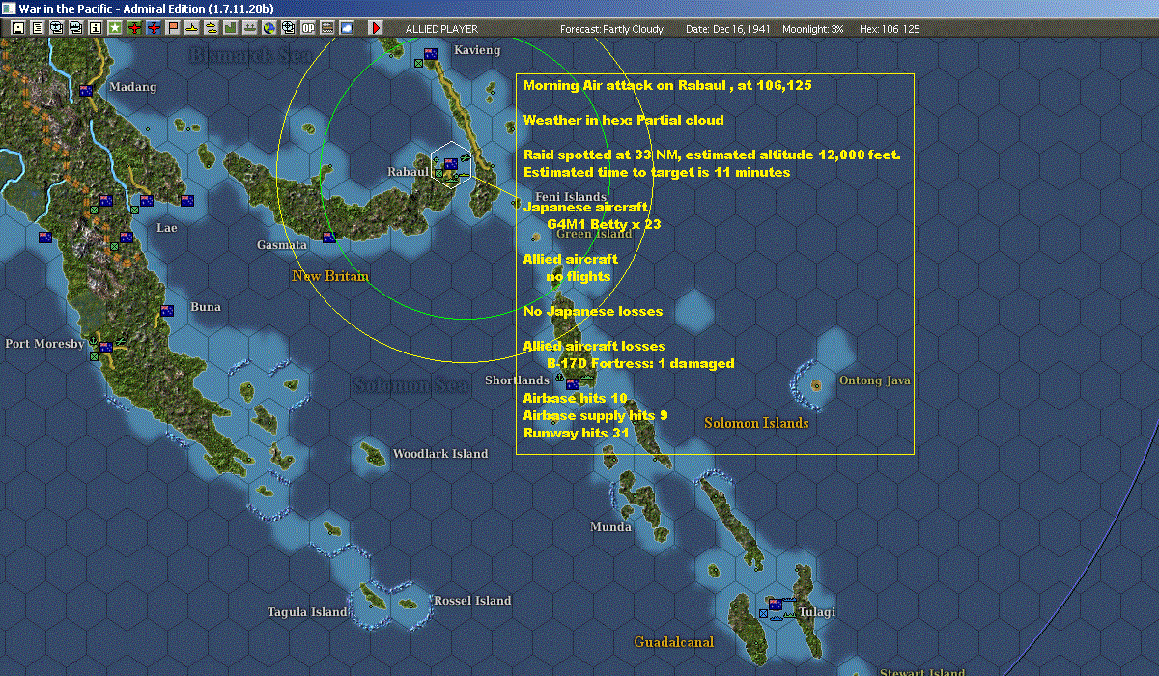Click the 'G4M1 Betty x 23' line
Screen dimensions: 1159x676
(604, 224)
